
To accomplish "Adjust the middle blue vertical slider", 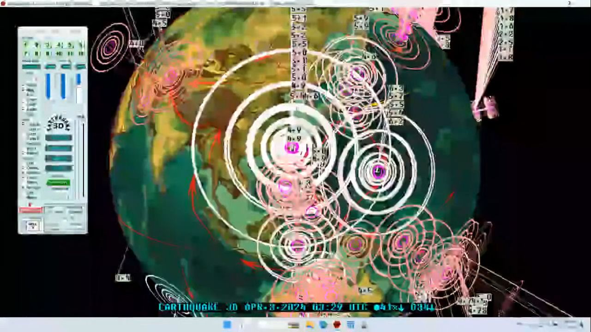I will point(63,86).
